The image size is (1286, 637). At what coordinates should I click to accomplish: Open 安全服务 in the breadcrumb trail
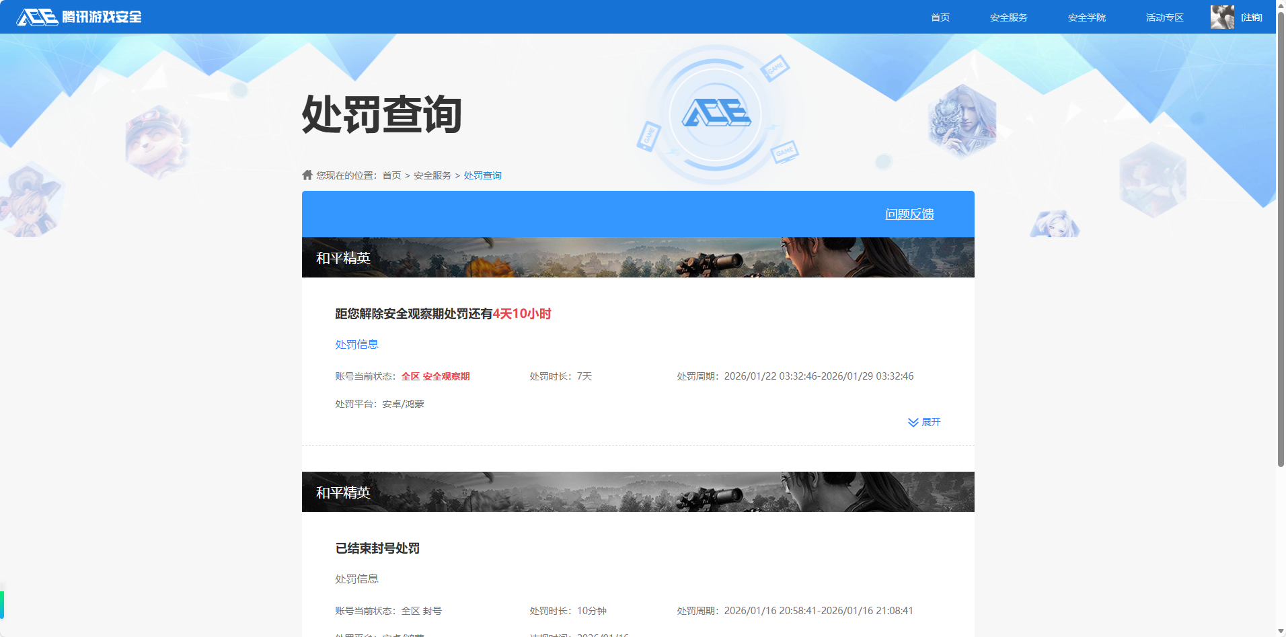point(431,175)
